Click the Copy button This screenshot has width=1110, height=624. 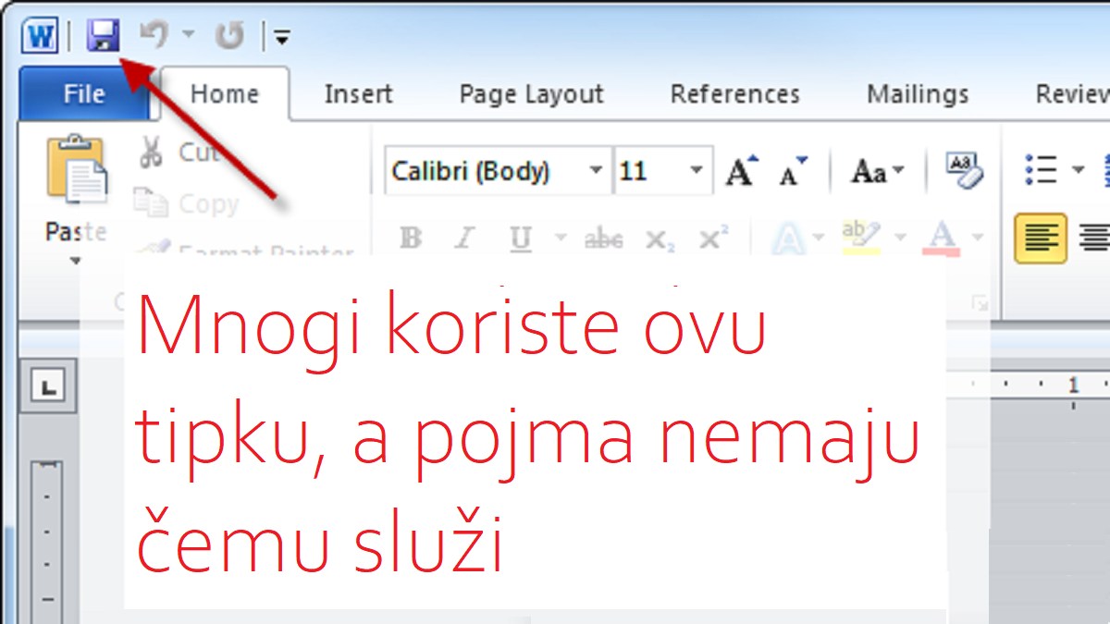point(186,203)
